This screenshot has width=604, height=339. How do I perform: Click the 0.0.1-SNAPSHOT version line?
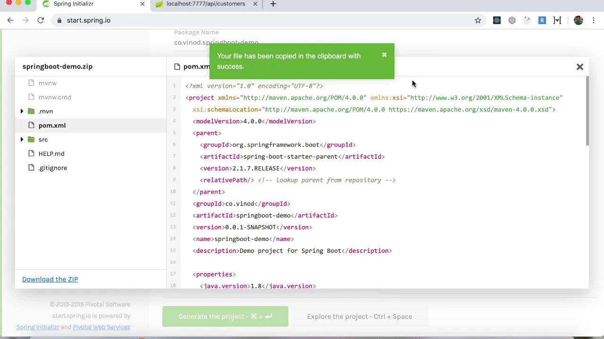[252, 227]
